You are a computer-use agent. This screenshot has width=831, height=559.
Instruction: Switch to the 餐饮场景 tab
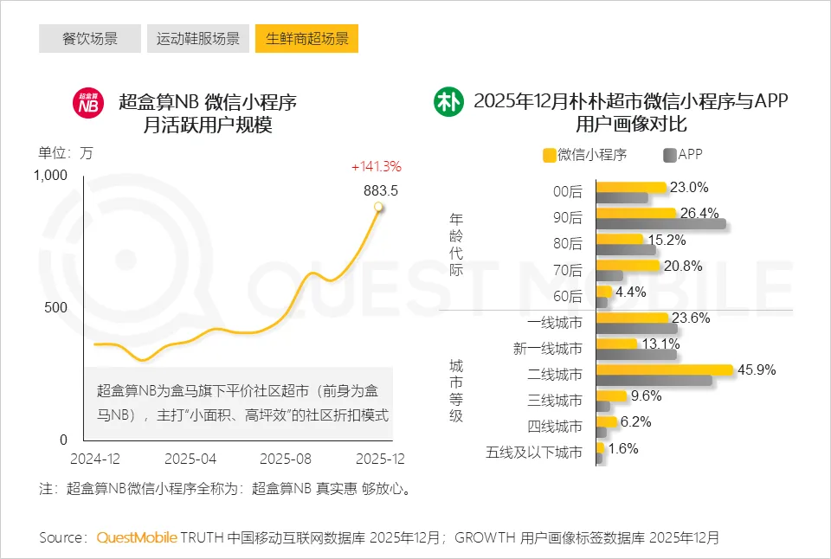pos(90,39)
